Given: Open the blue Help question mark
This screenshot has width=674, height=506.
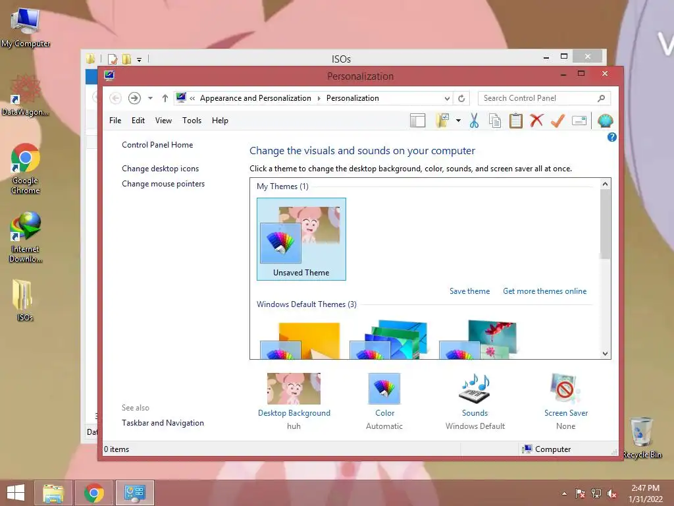Looking at the screenshot, I should (611, 137).
